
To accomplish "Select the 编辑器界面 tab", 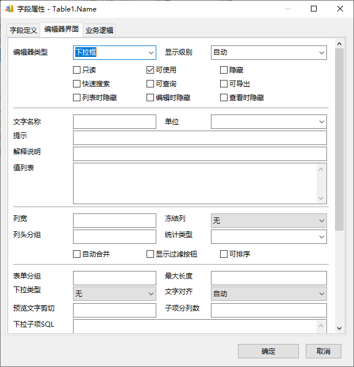I will (x=61, y=29).
